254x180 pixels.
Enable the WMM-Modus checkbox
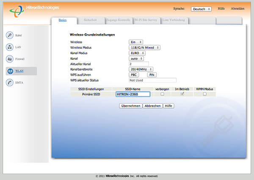click(x=205, y=94)
